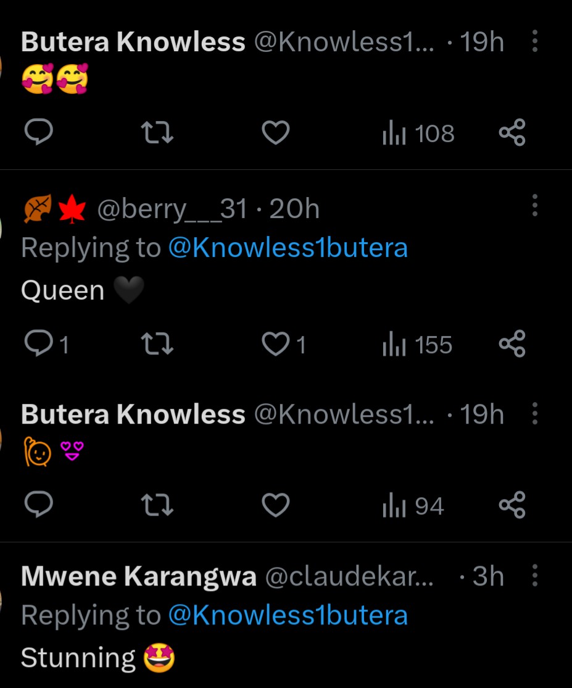This screenshot has width=572, height=688.
Task: Like the tweet with 94 views
Action: (275, 506)
